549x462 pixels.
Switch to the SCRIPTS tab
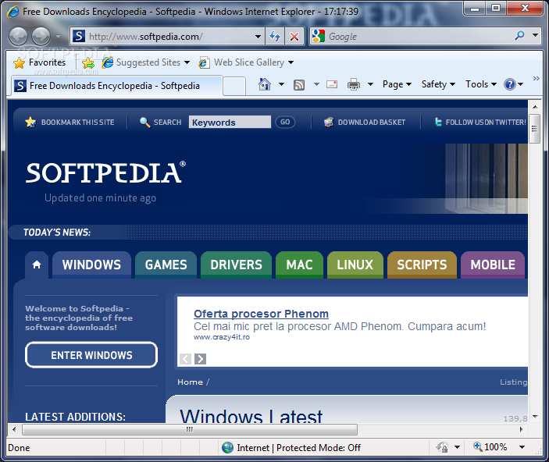click(422, 265)
